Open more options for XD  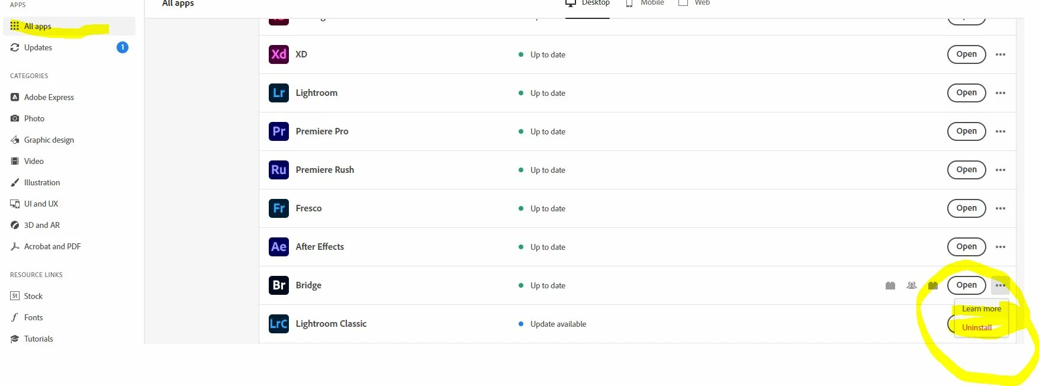tap(1001, 54)
